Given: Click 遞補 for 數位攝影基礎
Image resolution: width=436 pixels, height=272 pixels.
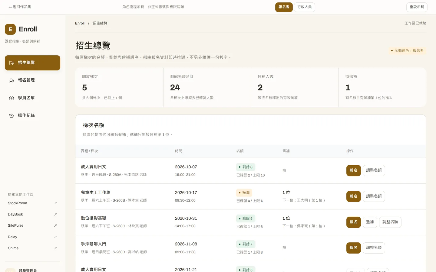Looking at the screenshot, I should click(x=370, y=222).
